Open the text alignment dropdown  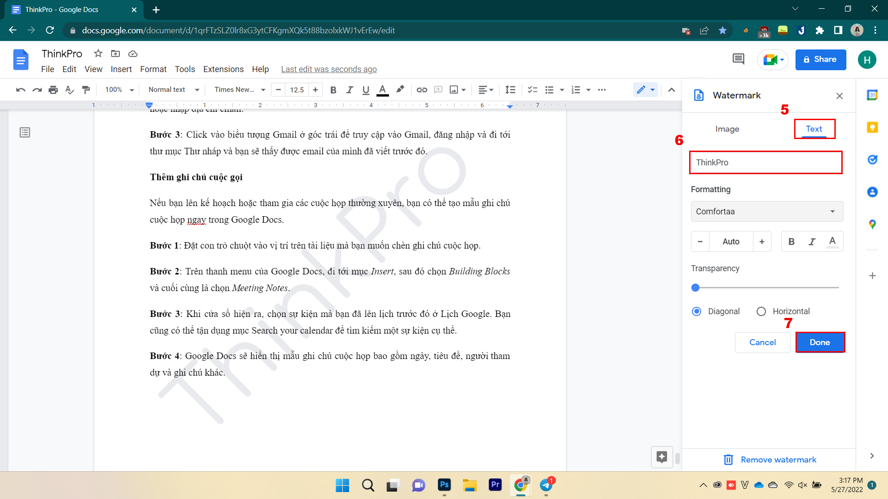point(486,90)
